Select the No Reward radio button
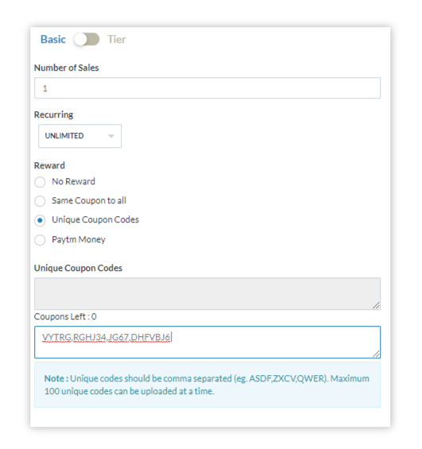Image resolution: width=422 pixels, height=449 pixels. point(40,182)
